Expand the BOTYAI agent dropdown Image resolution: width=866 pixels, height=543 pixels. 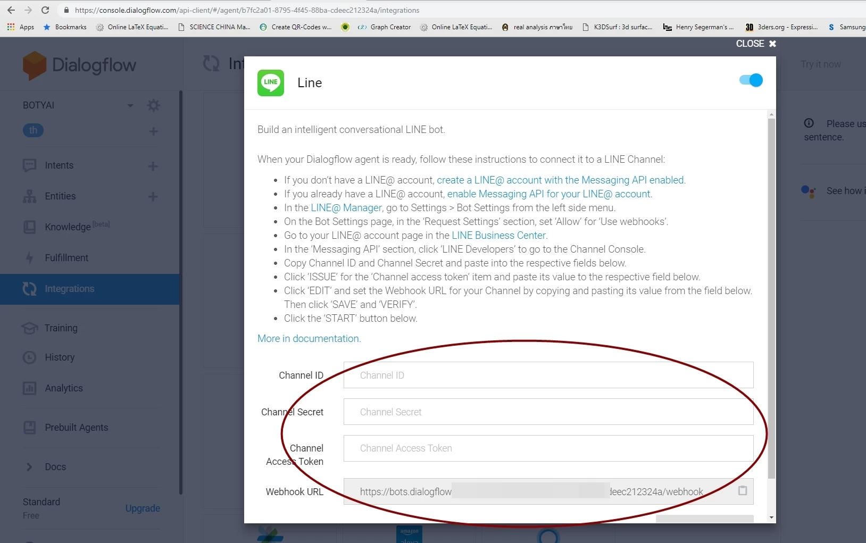coord(130,105)
